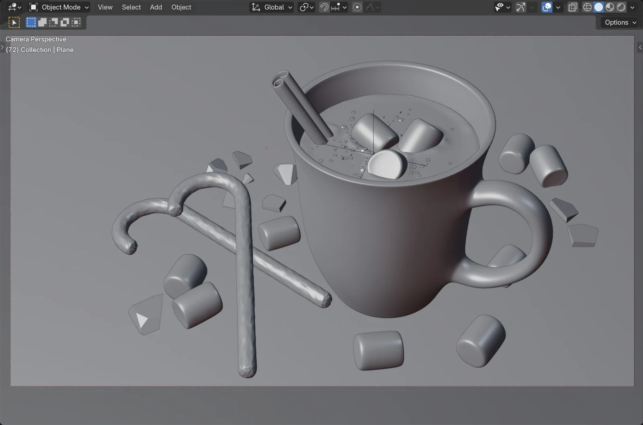Open the Object Mode dropdown

[x=59, y=7]
